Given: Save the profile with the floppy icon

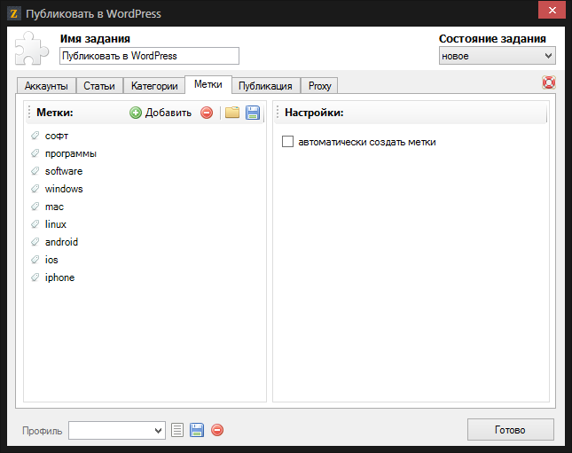Looking at the screenshot, I should (x=197, y=430).
